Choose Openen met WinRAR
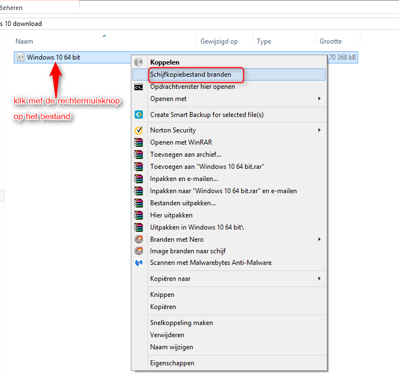 pos(229,142)
